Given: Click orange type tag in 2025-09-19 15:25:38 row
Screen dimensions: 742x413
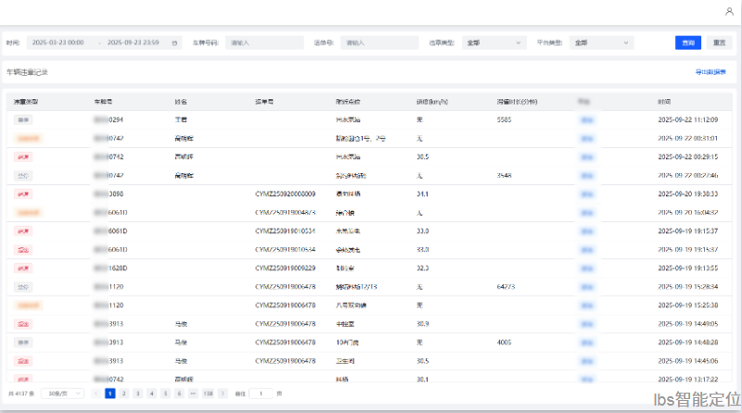Looking at the screenshot, I should point(29,306).
